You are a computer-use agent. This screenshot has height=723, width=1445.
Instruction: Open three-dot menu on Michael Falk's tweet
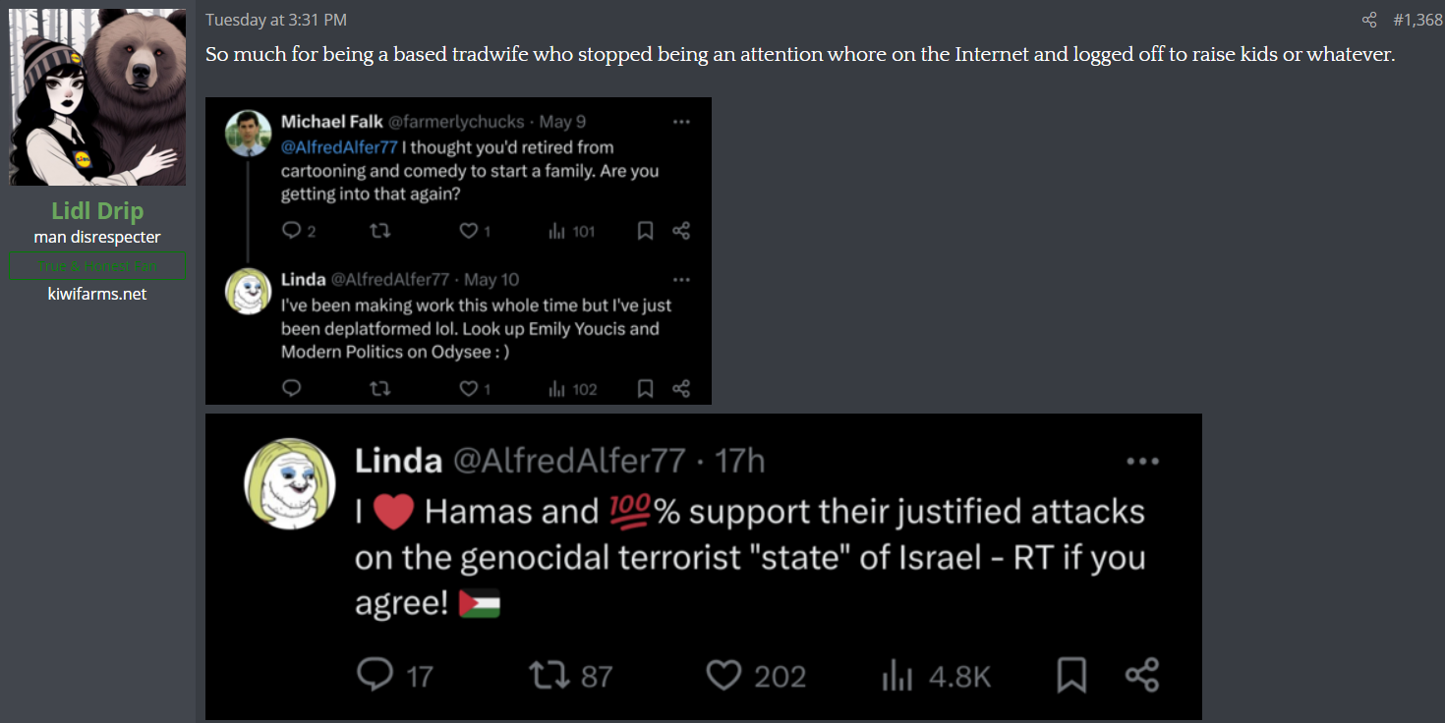click(x=681, y=123)
